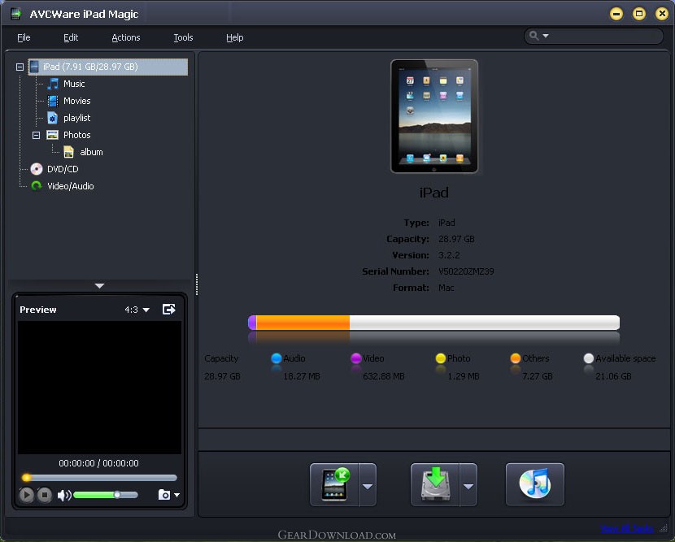Maximize the AVCWare iPad Magic window
Screen dimensions: 675x542
click(639, 14)
